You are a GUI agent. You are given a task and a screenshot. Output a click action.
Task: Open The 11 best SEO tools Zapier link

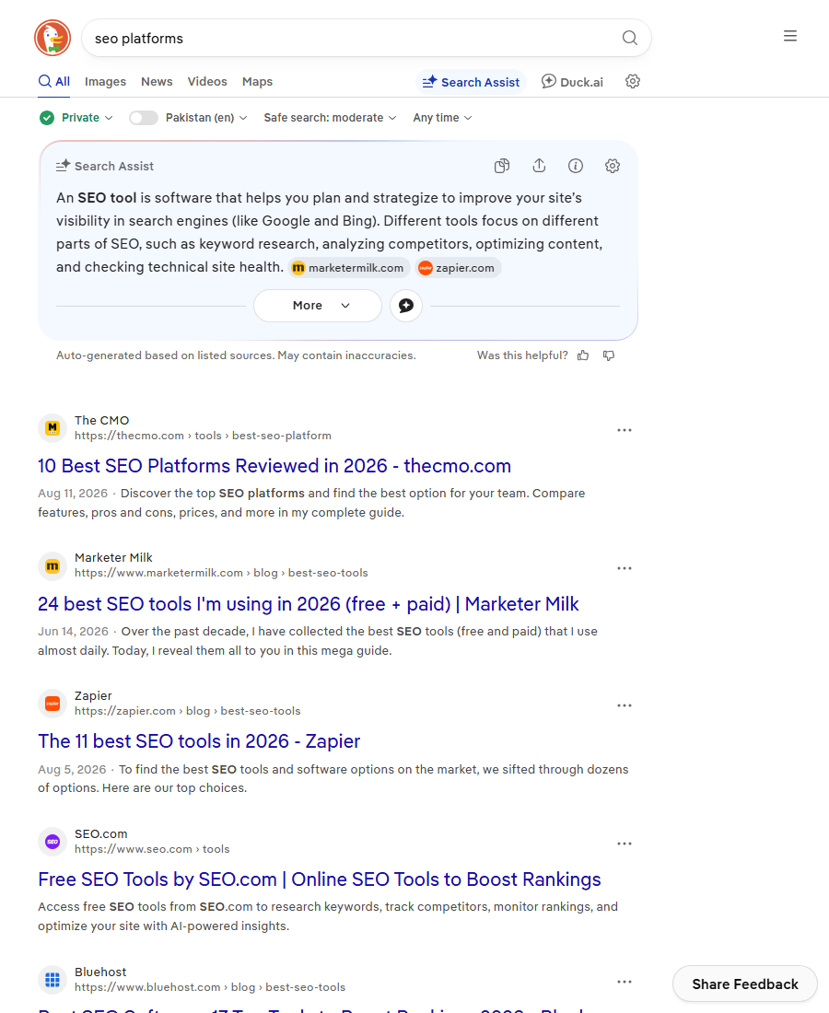point(199,741)
